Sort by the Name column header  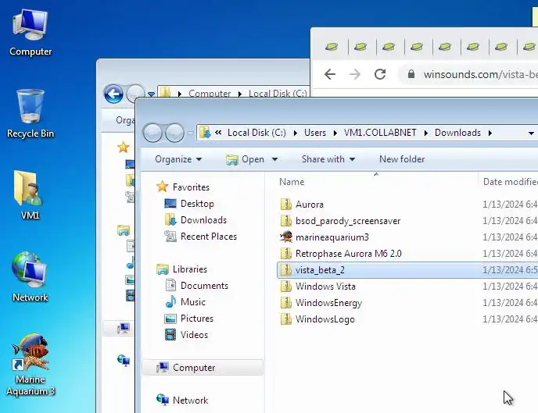pos(376,182)
